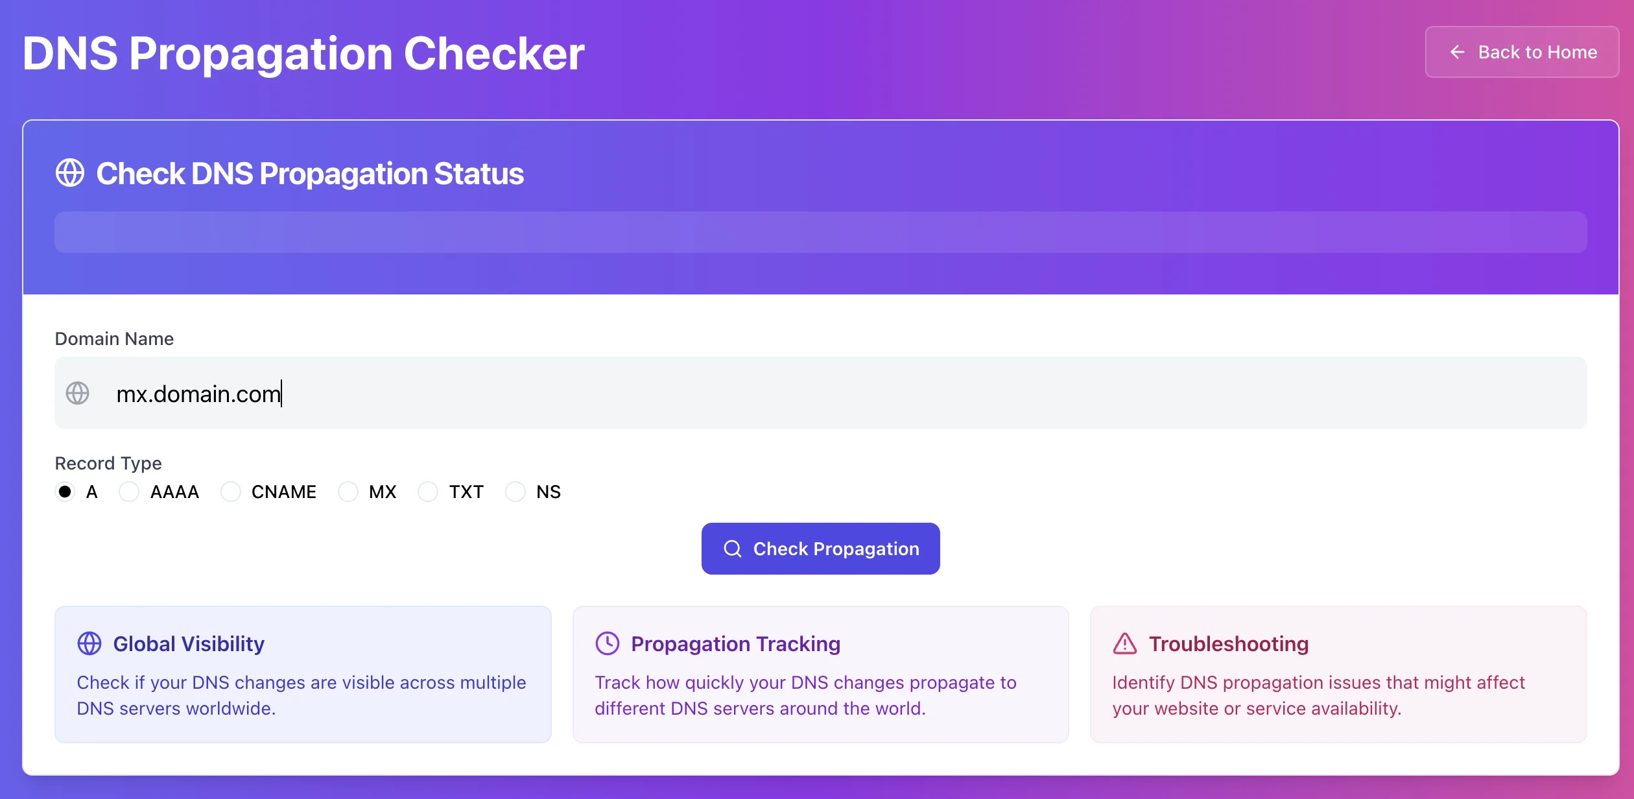Screen dimensions: 1634x799
Task: Click the Global Visibility info card title
Action: click(189, 643)
